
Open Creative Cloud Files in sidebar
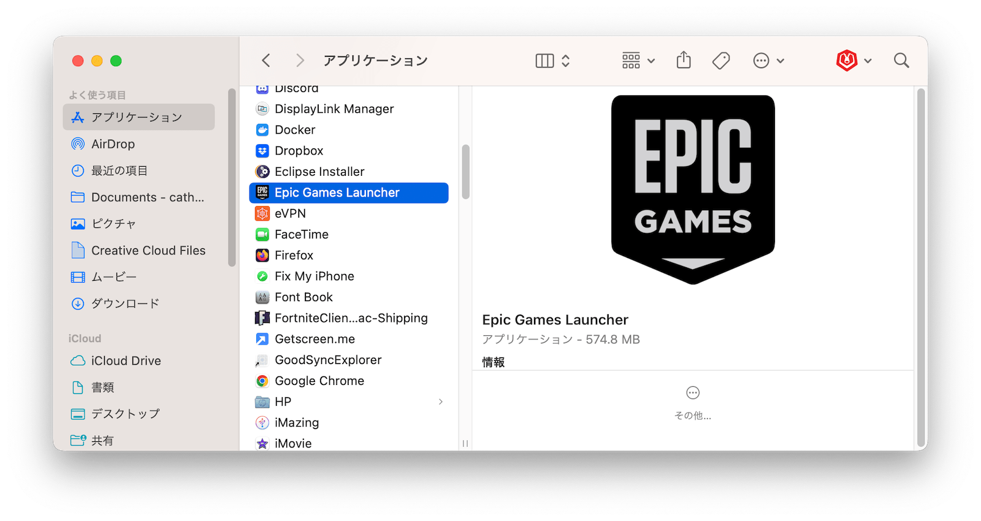[x=139, y=251]
